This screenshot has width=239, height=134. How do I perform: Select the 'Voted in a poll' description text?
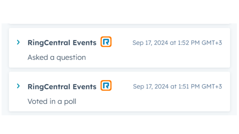(52, 101)
